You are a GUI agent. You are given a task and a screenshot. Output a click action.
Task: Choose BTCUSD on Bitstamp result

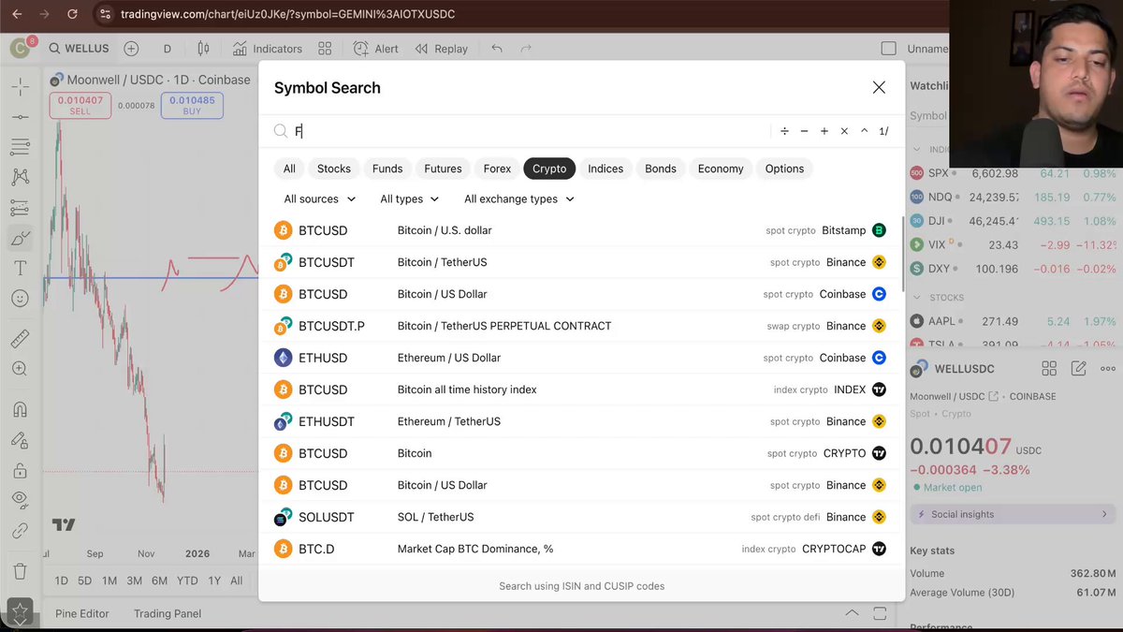(x=580, y=230)
